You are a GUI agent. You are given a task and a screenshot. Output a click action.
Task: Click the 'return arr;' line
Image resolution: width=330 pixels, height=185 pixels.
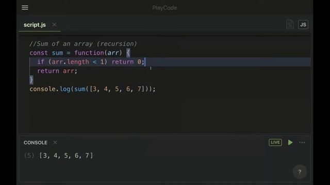point(57,71)
